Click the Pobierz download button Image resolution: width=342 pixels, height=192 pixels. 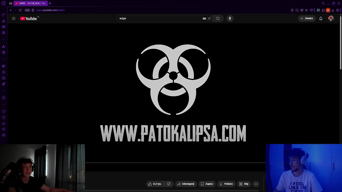(226, 184)
